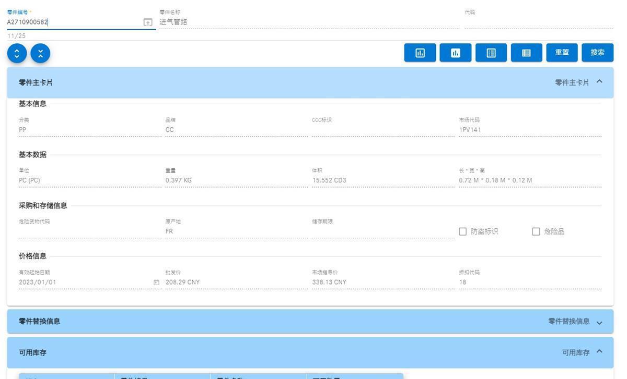Screen dimensions: 627x379
Task: Click the 搜索 search button
Action: [598, 53]
